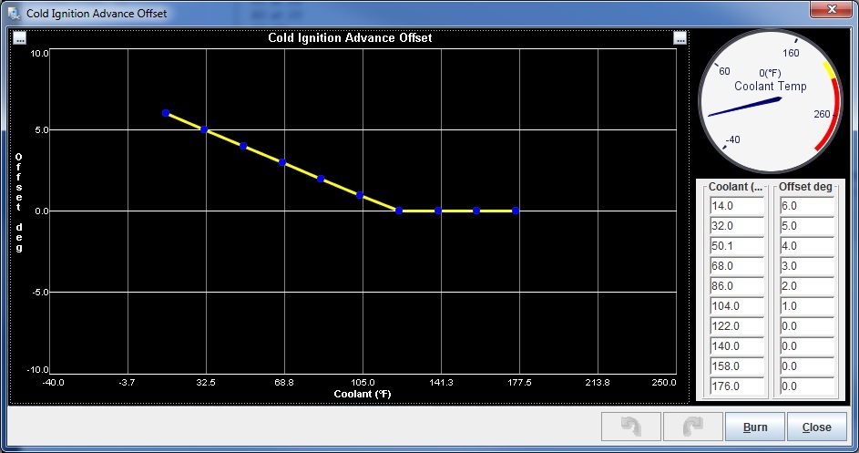
Task: Select the Offset deg field beside Coolant 140.0
Action: click(x=807, y=346)
